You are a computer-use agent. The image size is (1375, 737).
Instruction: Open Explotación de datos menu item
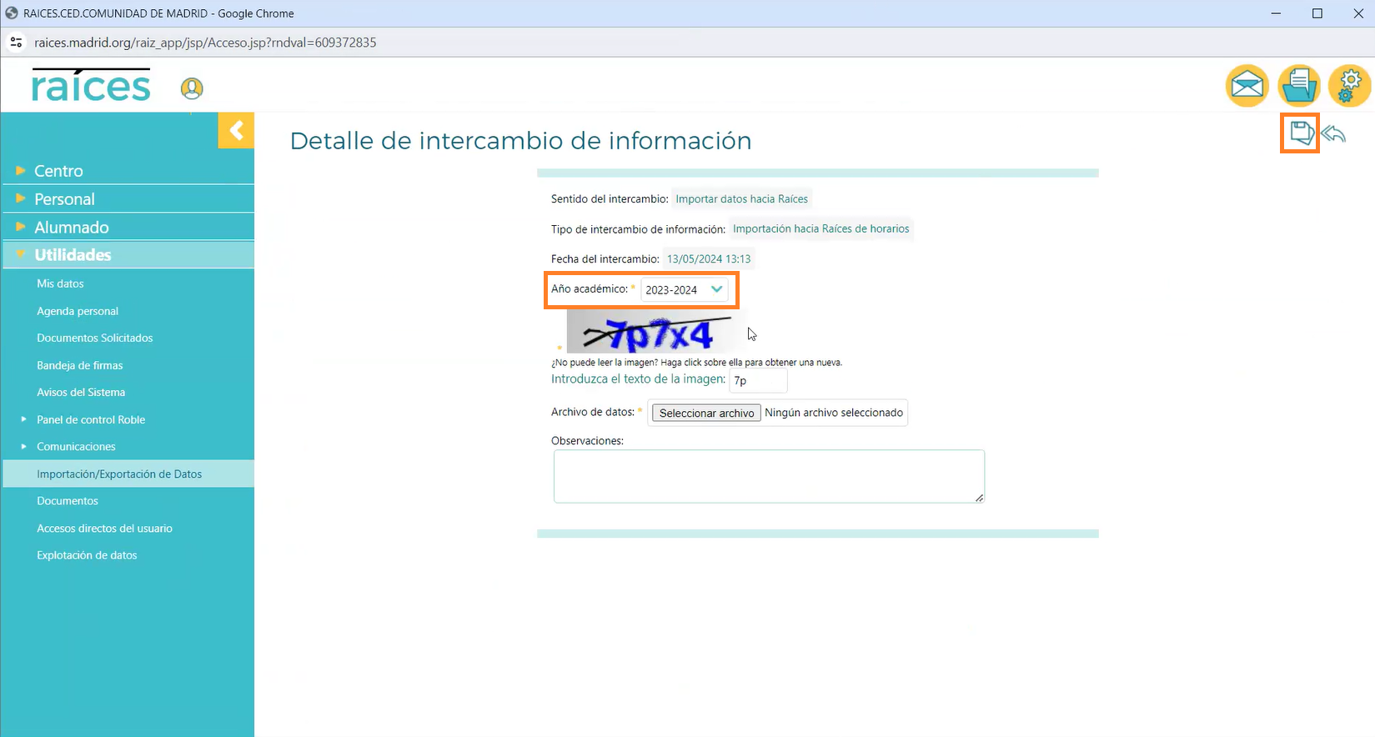coord(87,555)
